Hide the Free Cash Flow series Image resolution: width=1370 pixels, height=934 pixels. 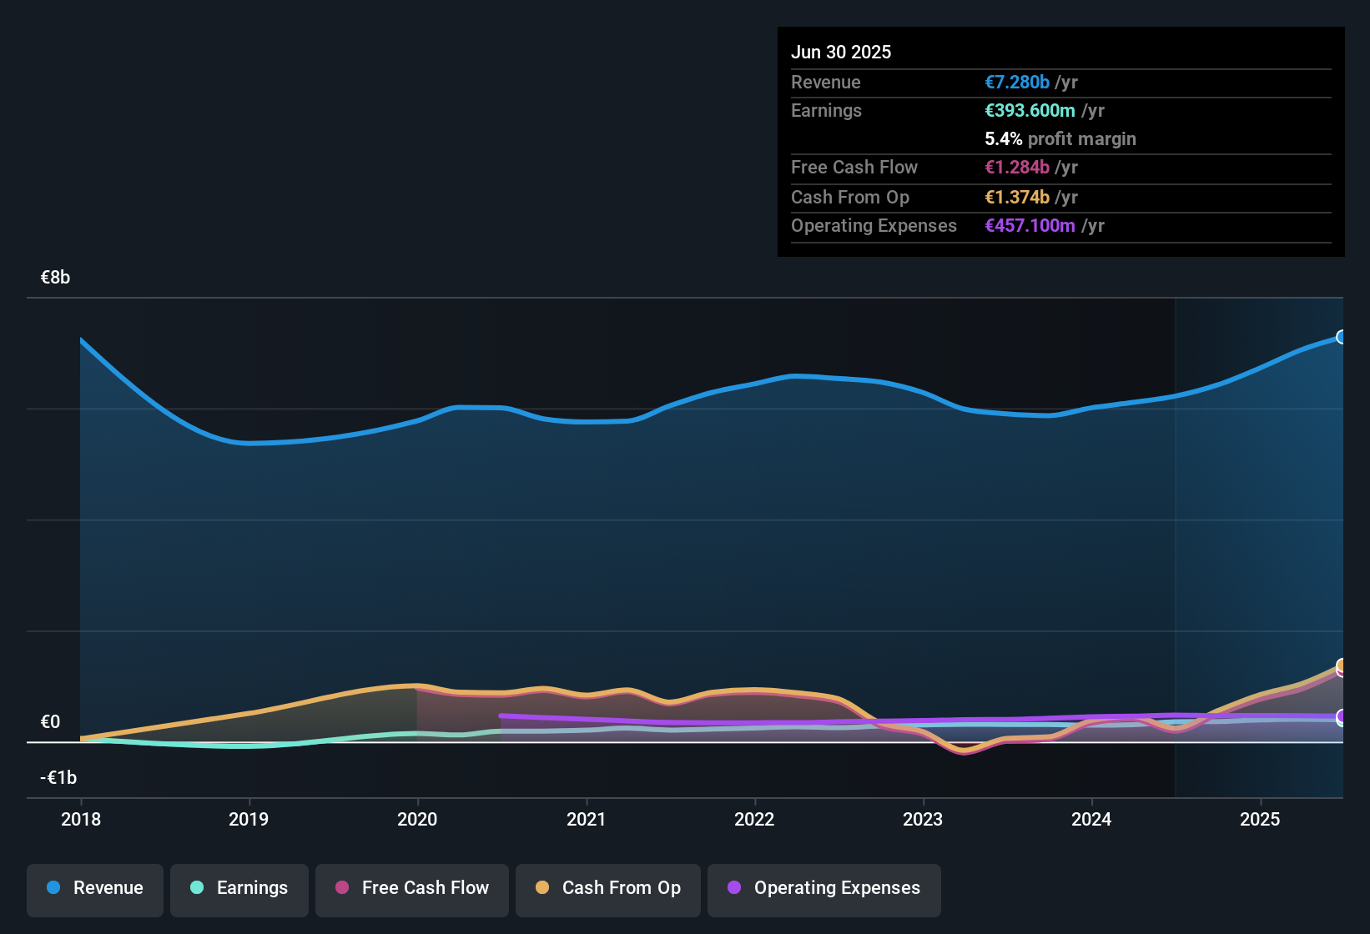click(x=412, y=888)
